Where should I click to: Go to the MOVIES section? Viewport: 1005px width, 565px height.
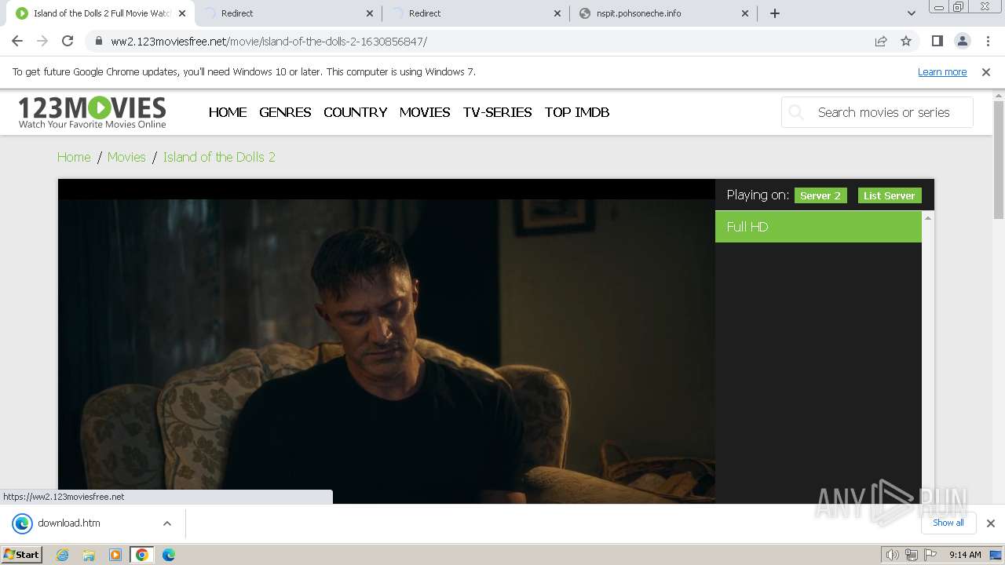pos(425,112)
